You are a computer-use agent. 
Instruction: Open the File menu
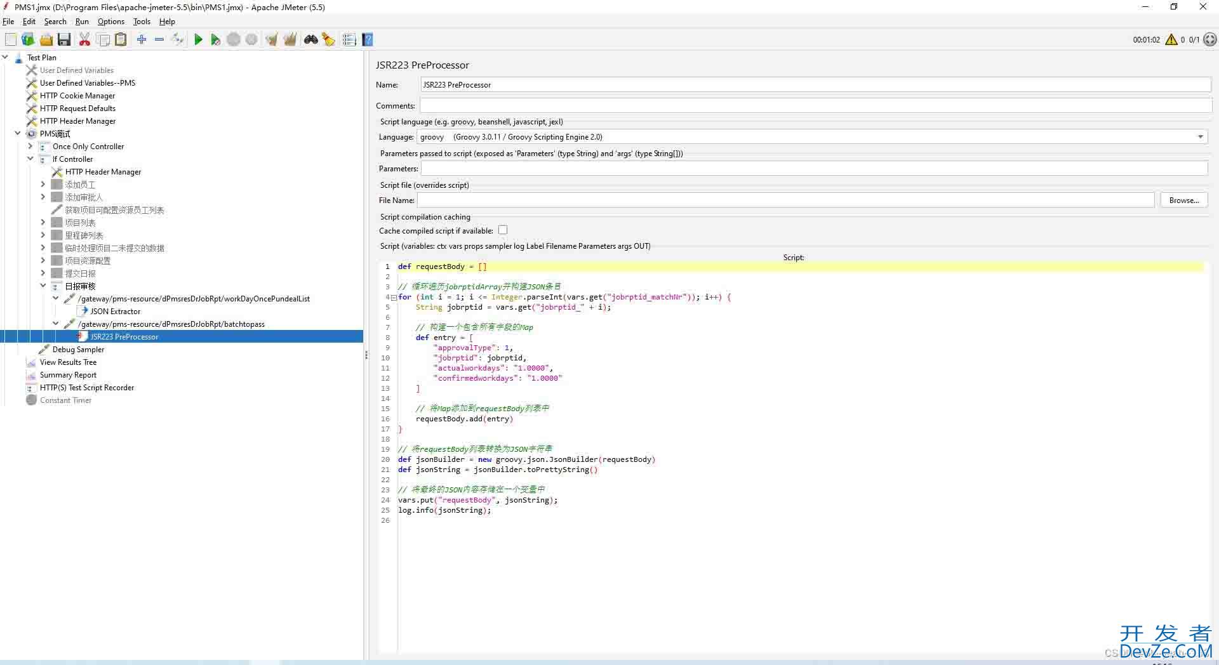click(x=8, y=22)
